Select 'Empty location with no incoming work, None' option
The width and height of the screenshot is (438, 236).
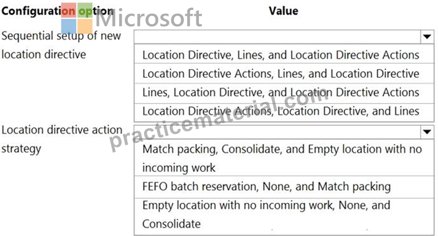[284, 215]
